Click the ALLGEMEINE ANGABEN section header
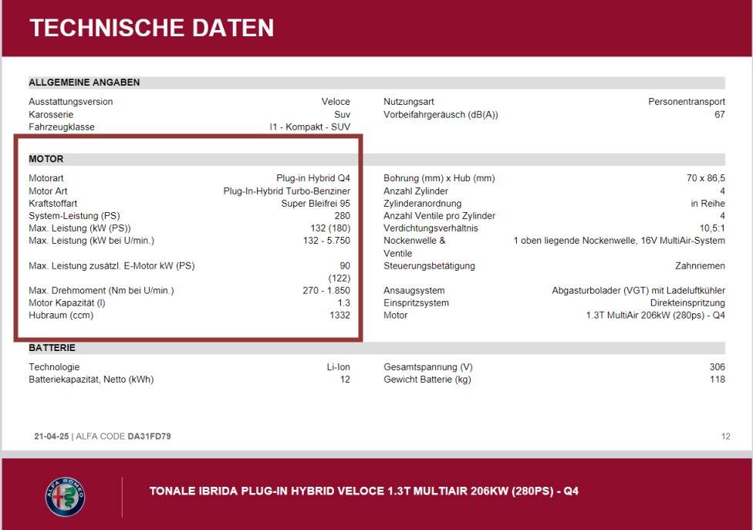The width and height of the screenshot is (753, 530). (x=84, y=83)
